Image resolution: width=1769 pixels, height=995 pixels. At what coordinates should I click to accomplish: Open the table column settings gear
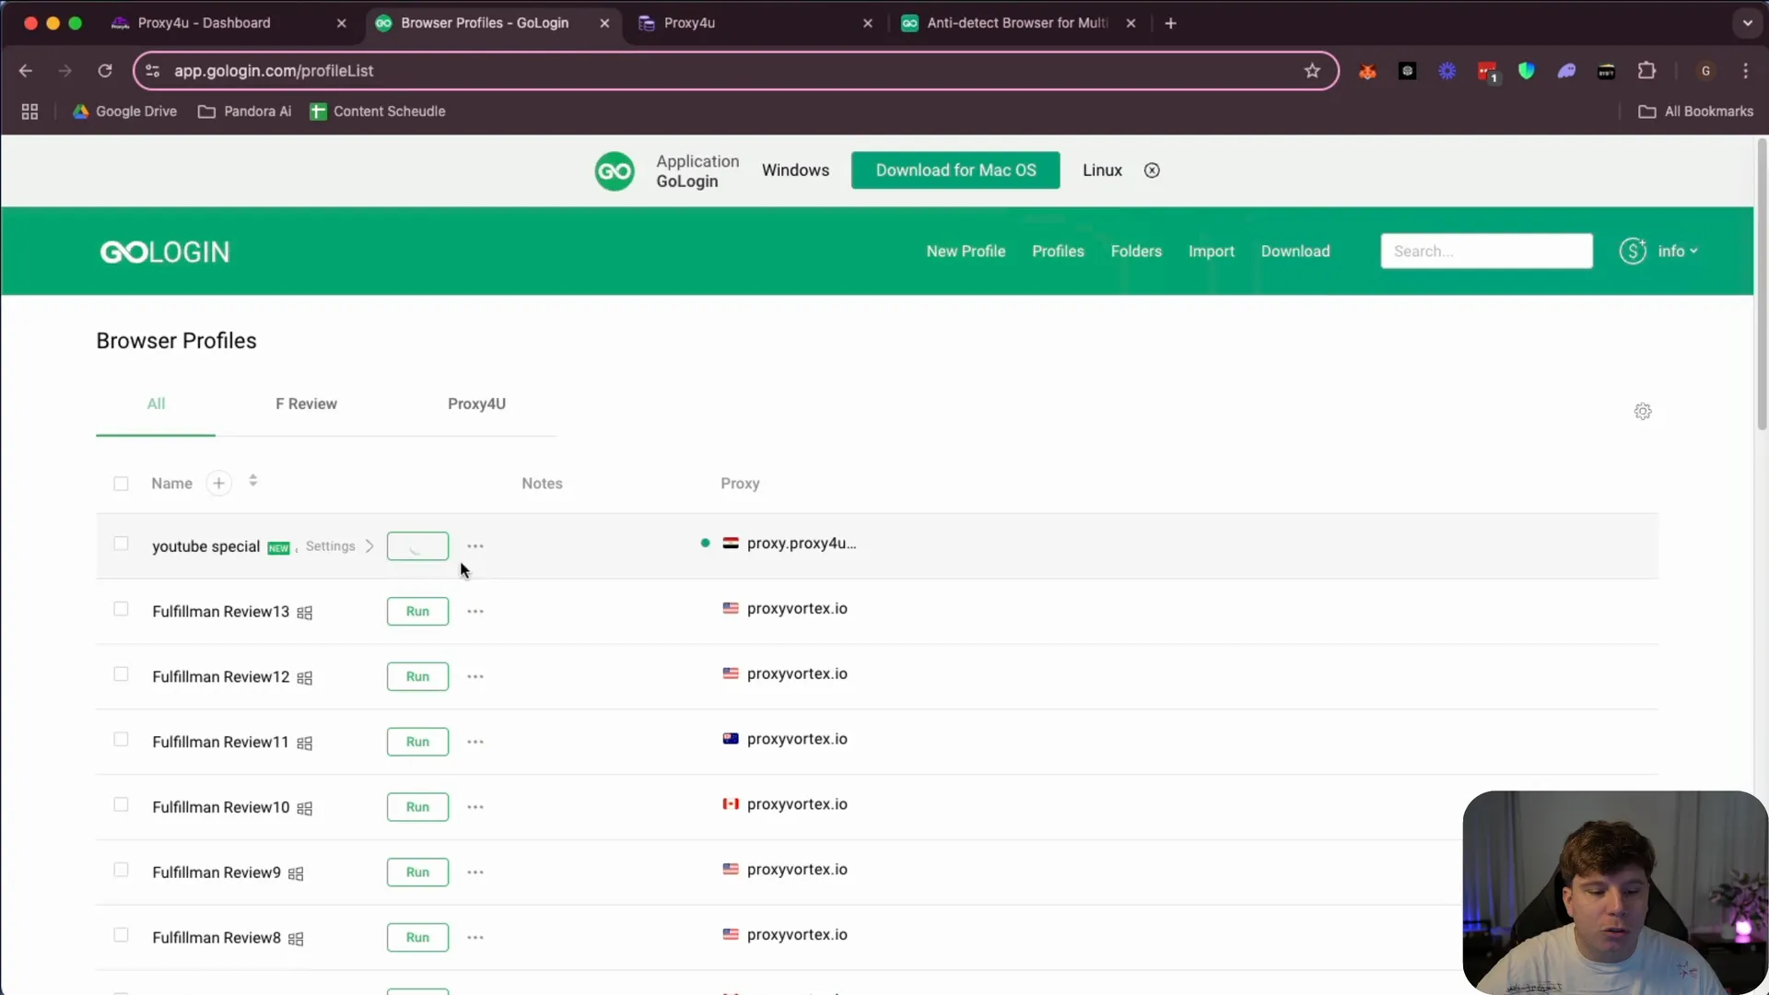click(x=1643, y=412)
